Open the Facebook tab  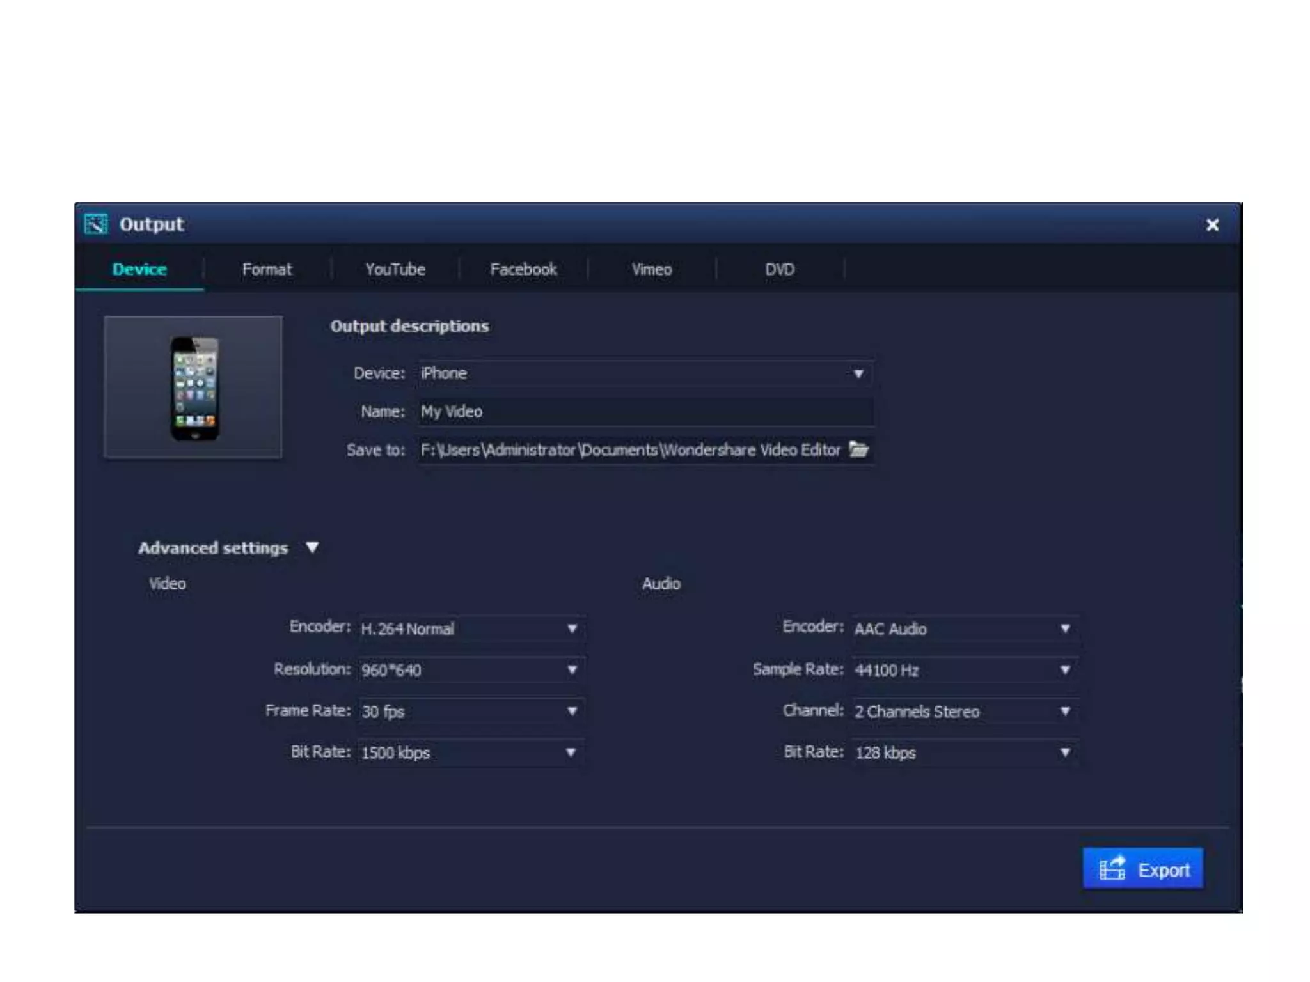point(523,269)
